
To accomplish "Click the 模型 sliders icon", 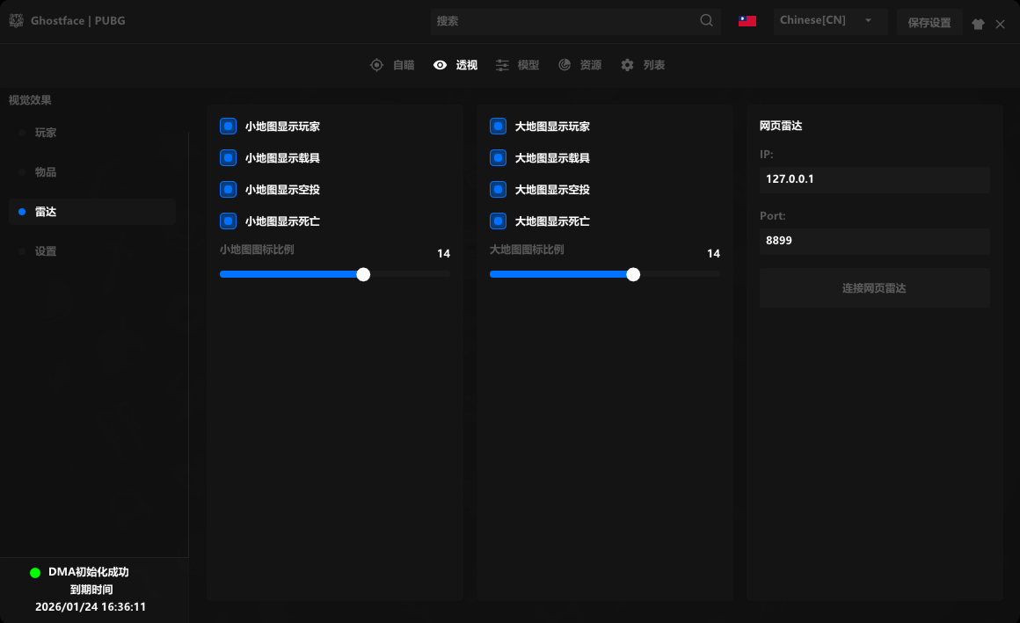I will [x=502, y=65].
